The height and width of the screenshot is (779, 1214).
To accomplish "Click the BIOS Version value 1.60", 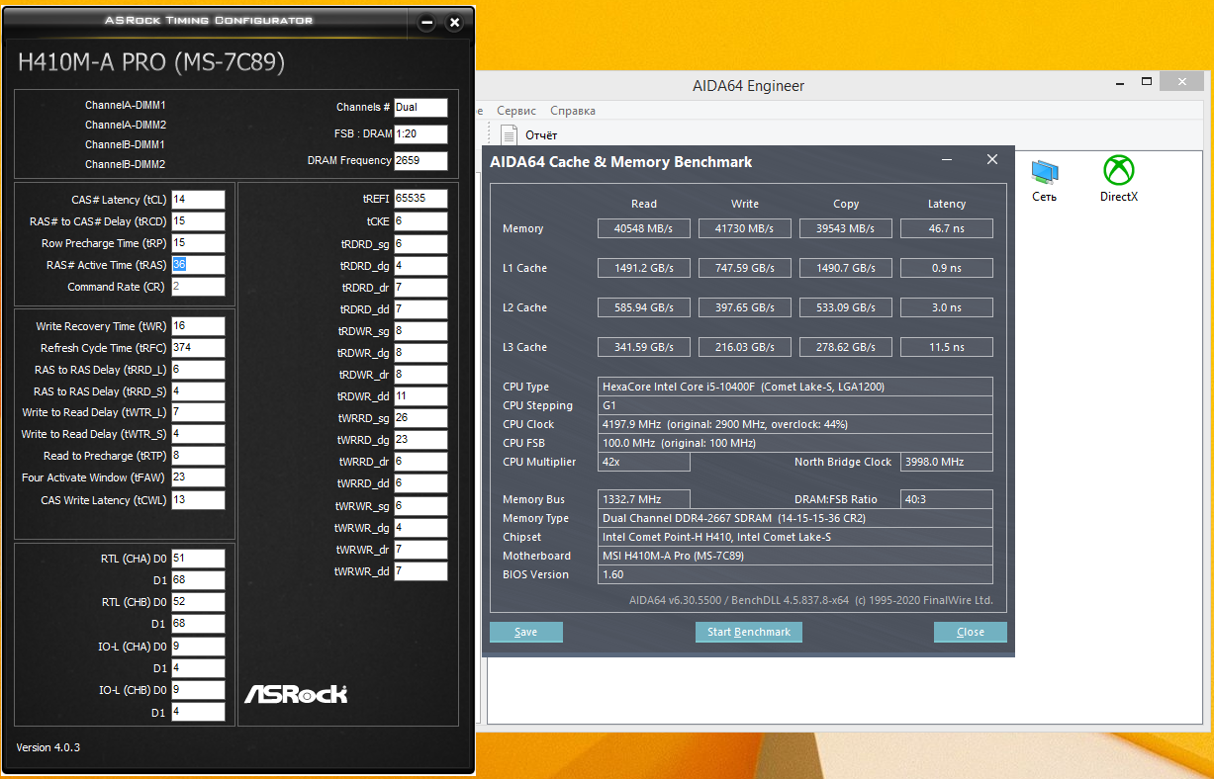I will click(795, 574).
